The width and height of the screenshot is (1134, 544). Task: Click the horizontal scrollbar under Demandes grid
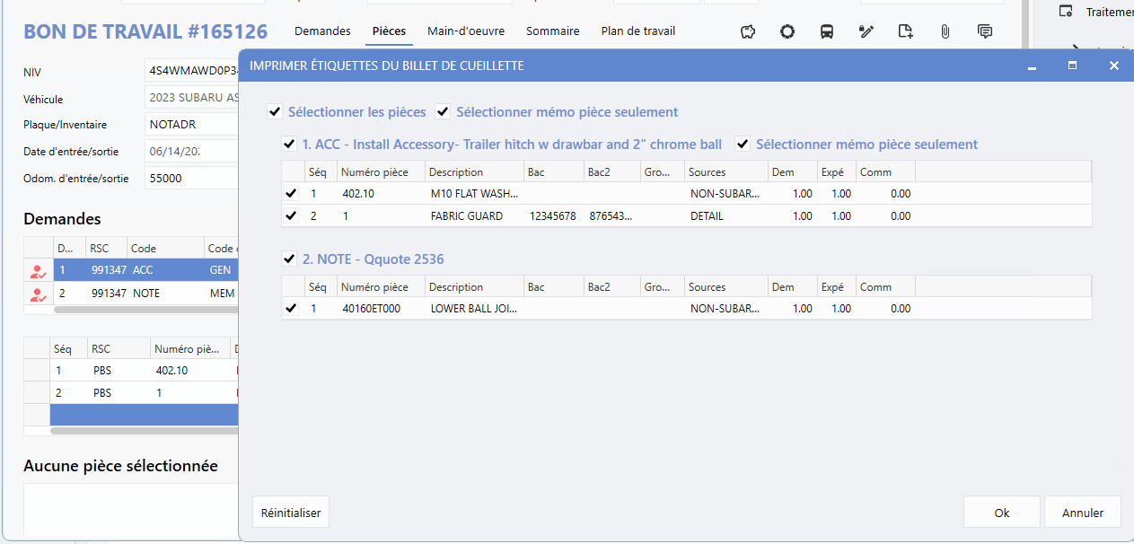(x=144, y=310)
